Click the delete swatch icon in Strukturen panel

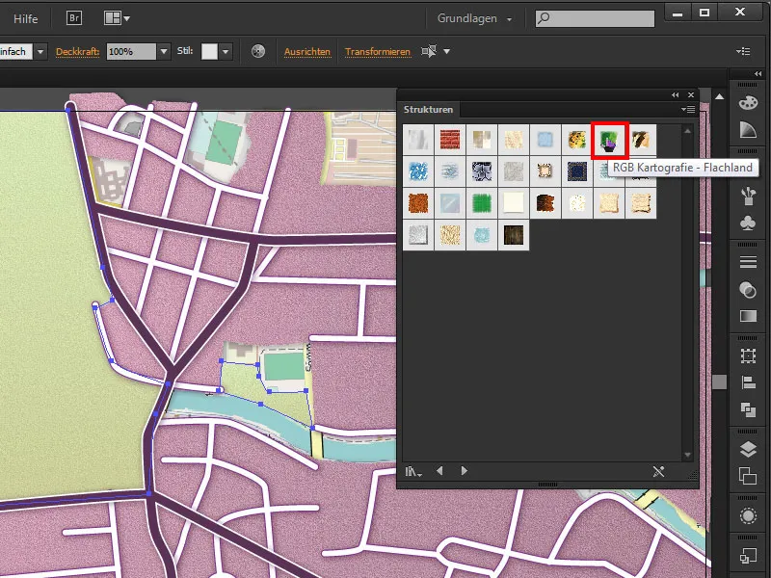[x=658, y=471]
